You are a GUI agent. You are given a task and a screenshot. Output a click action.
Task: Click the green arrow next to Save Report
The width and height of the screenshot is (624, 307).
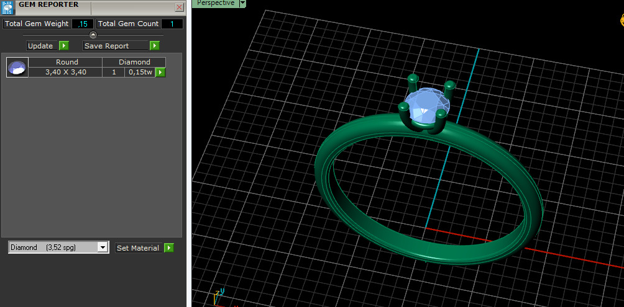[155, 46]
